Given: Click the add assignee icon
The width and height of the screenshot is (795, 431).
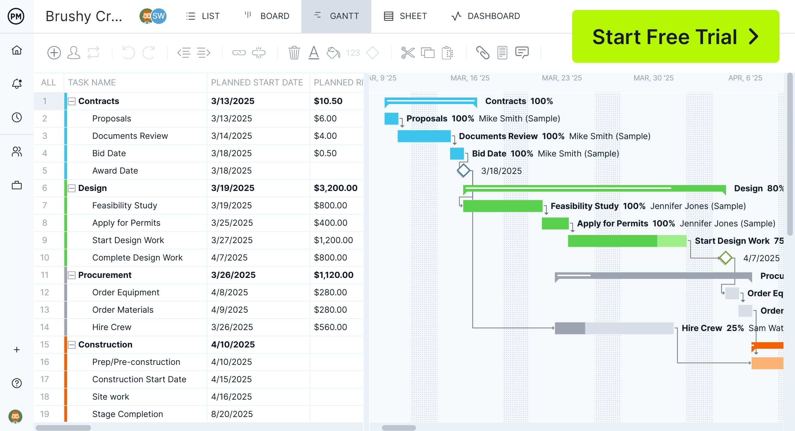Looking at the screenshot, I should click(x=74, y=52).
